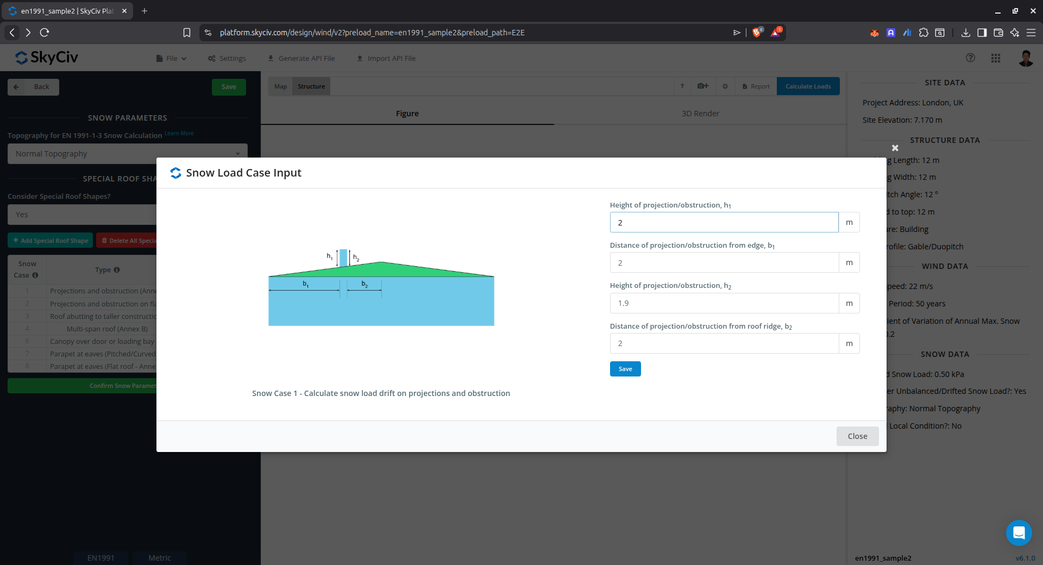Open the SkyCiv apps grid icon

coord(995,58)
